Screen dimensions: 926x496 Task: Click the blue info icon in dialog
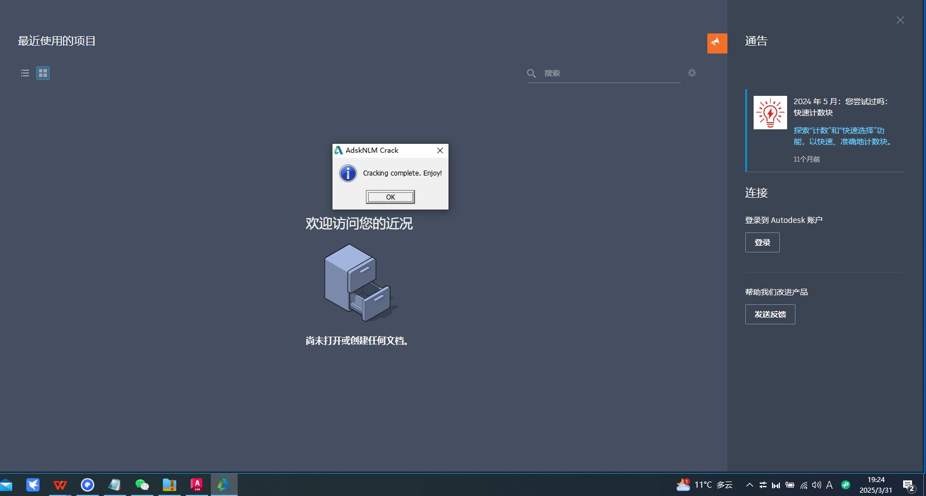click(x=348, y=173)
